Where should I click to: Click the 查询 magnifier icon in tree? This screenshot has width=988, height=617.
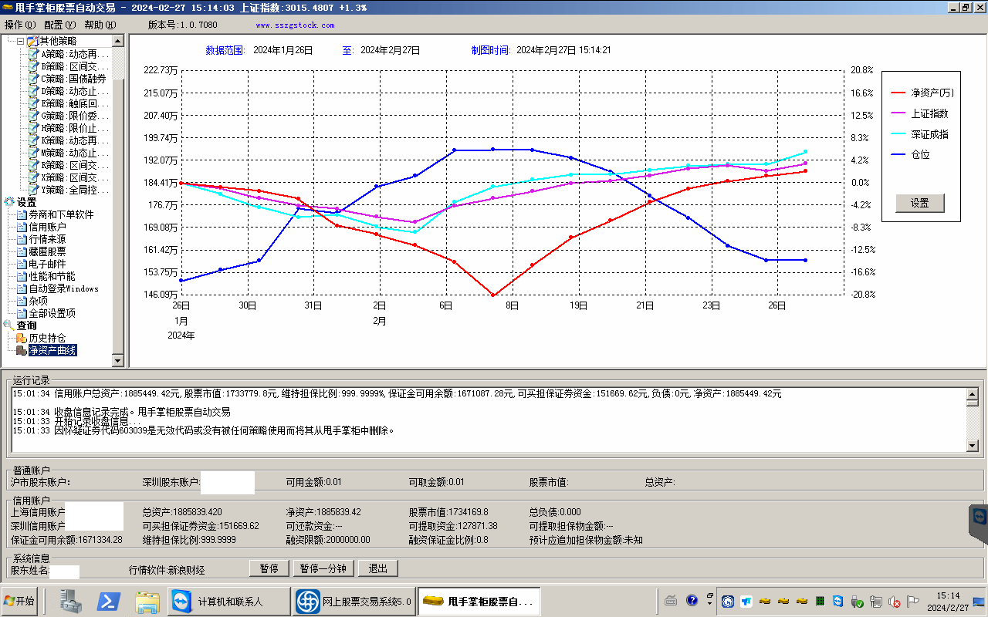(x=9, y=325)
